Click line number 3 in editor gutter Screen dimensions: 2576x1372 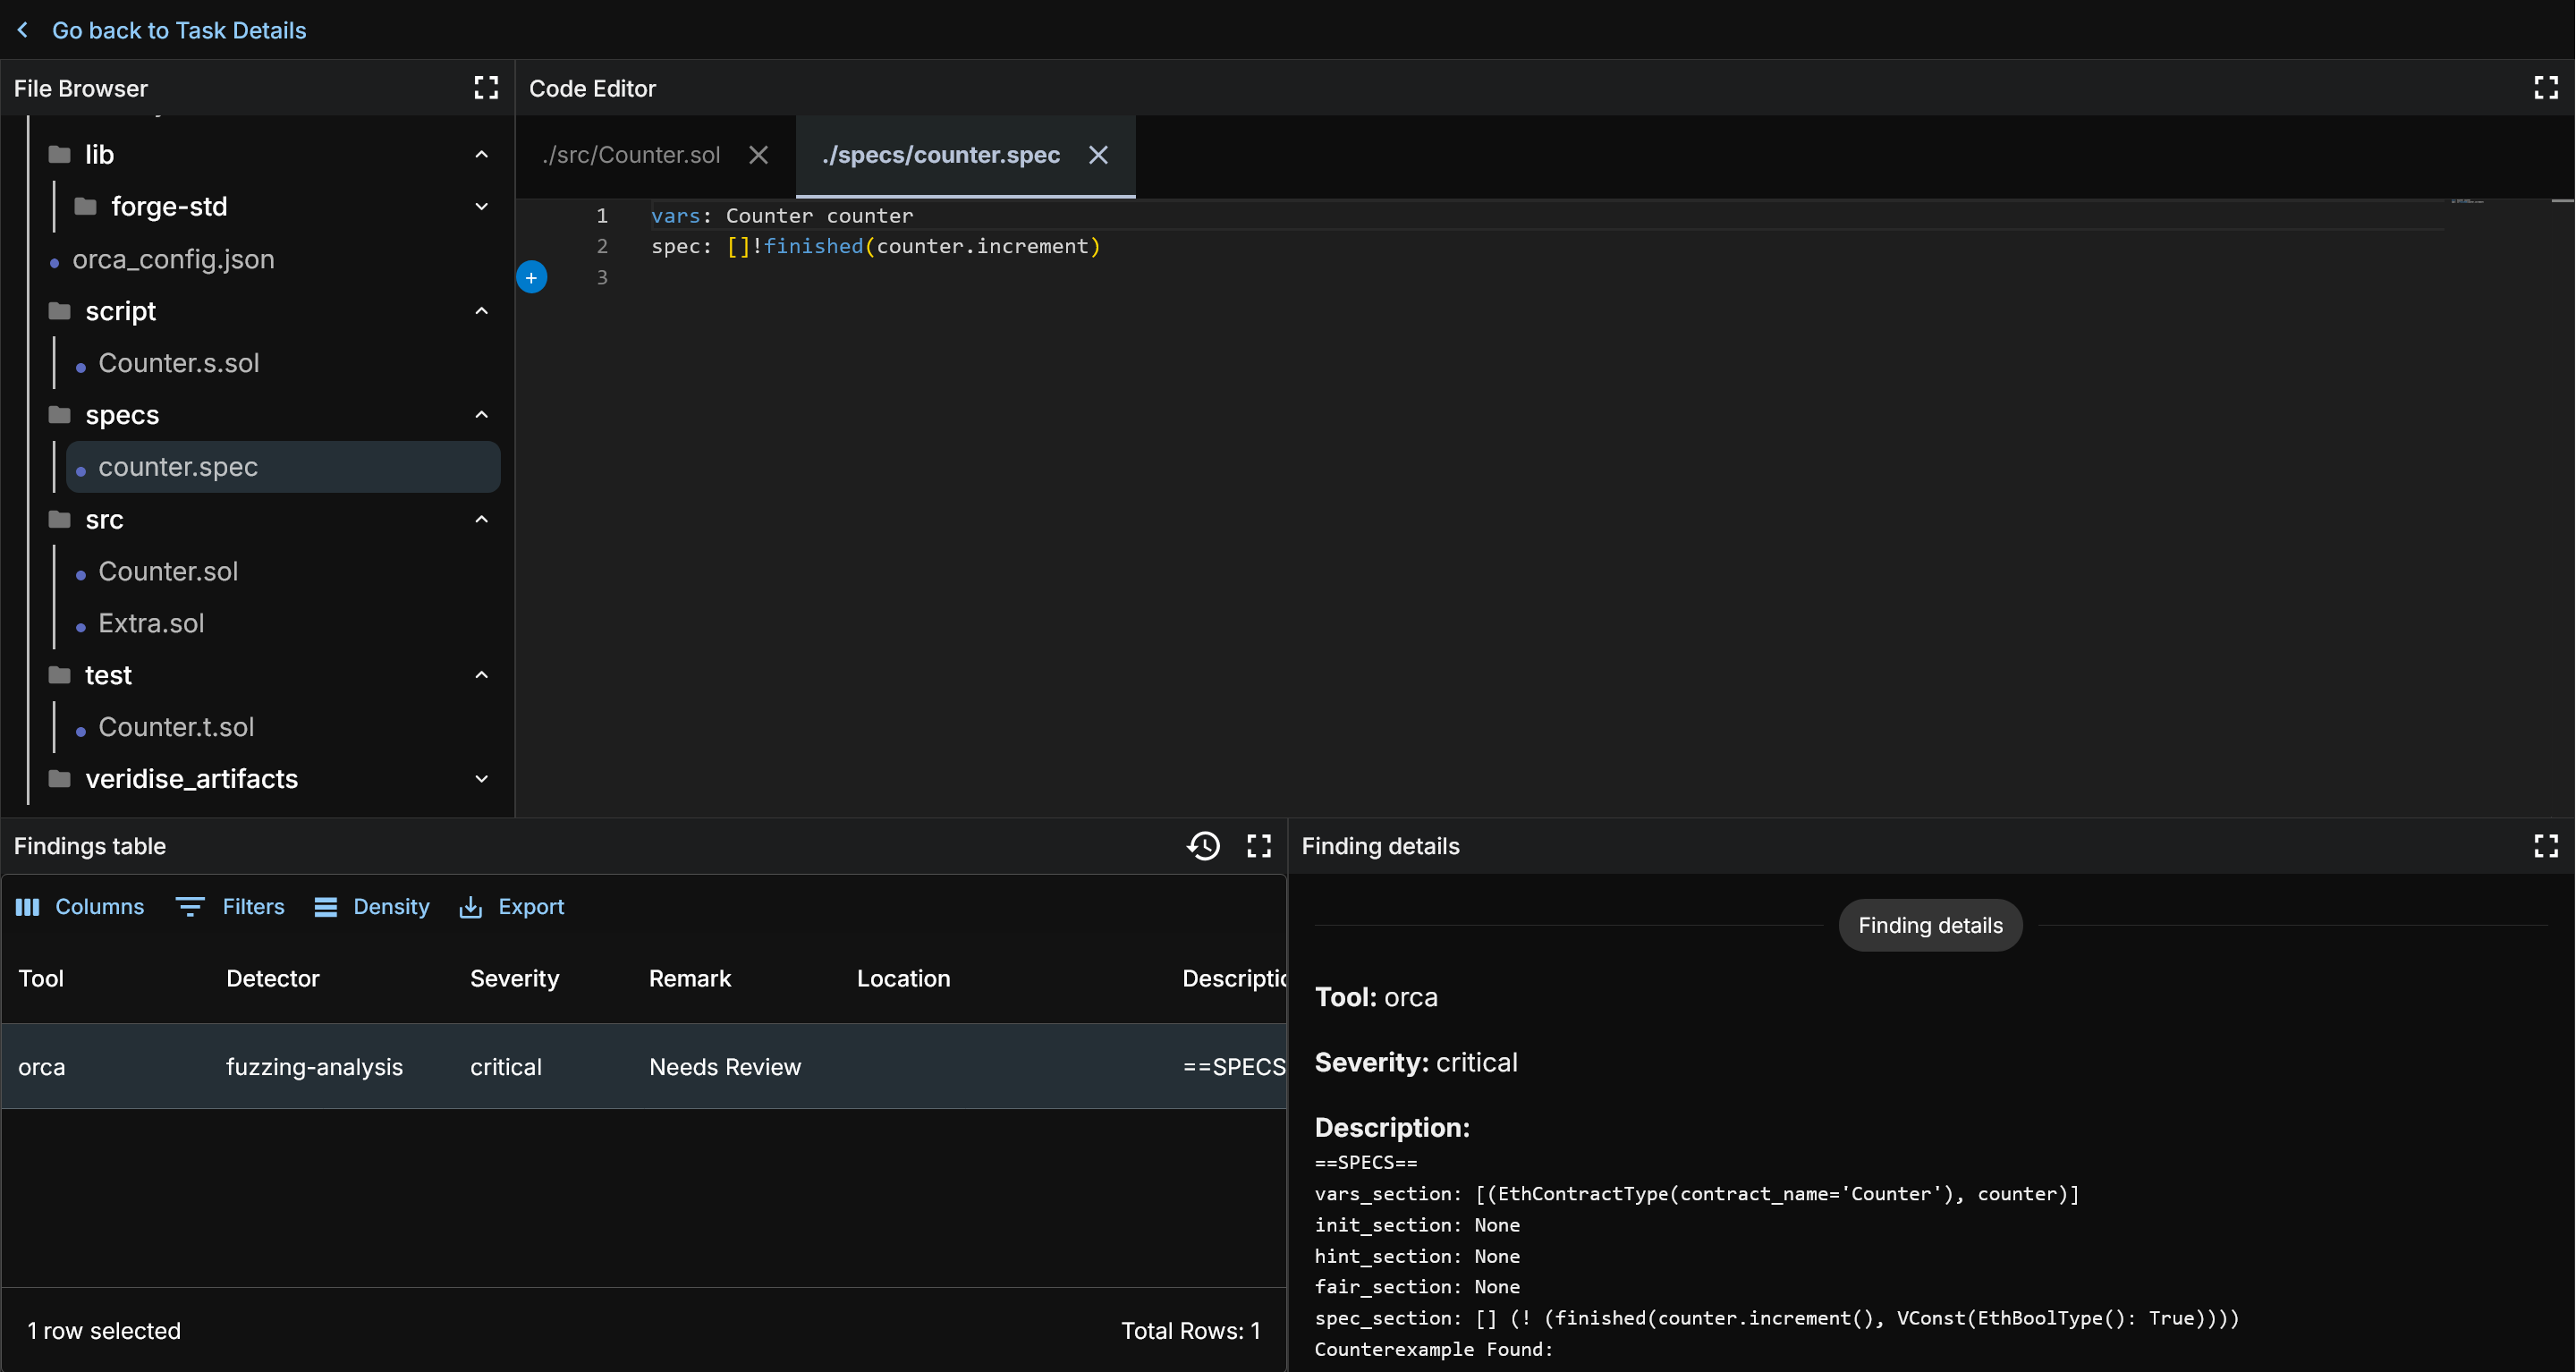[602, 277]
